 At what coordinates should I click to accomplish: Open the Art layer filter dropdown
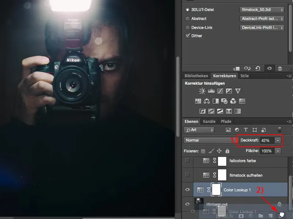click(x=199, y=130)
